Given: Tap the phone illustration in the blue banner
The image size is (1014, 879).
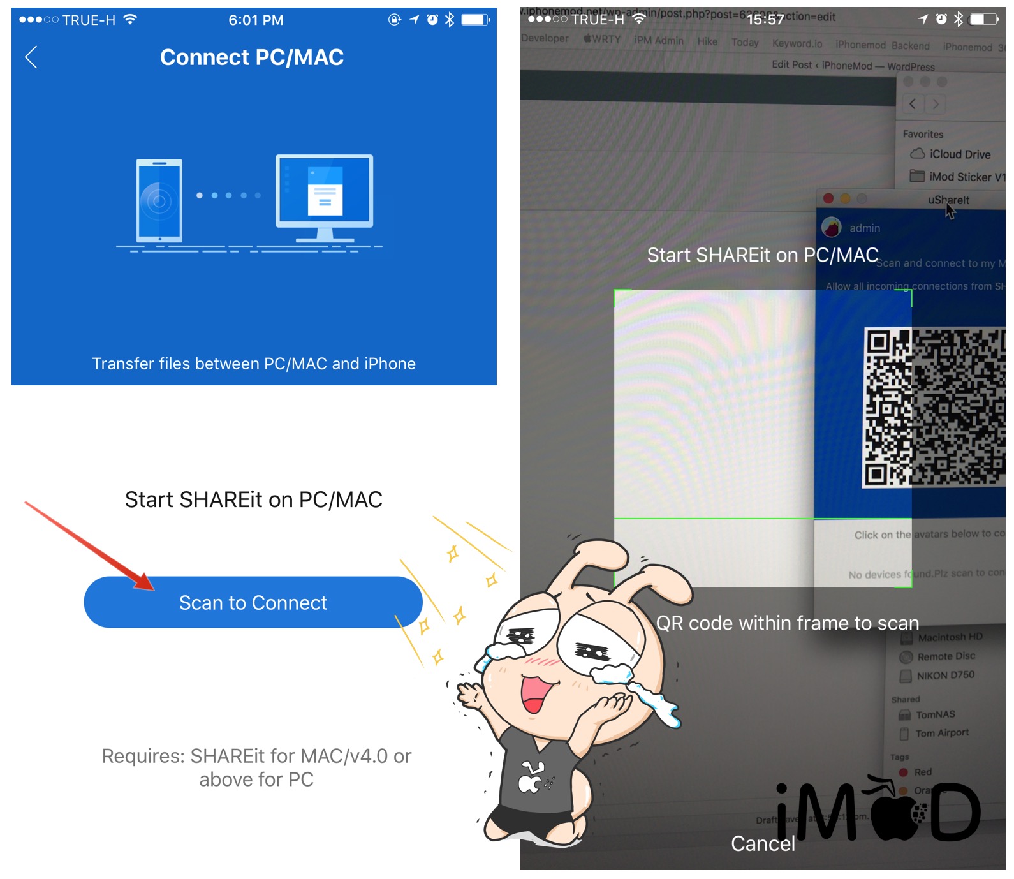Looking at the screenshot, I should point(159,200).
